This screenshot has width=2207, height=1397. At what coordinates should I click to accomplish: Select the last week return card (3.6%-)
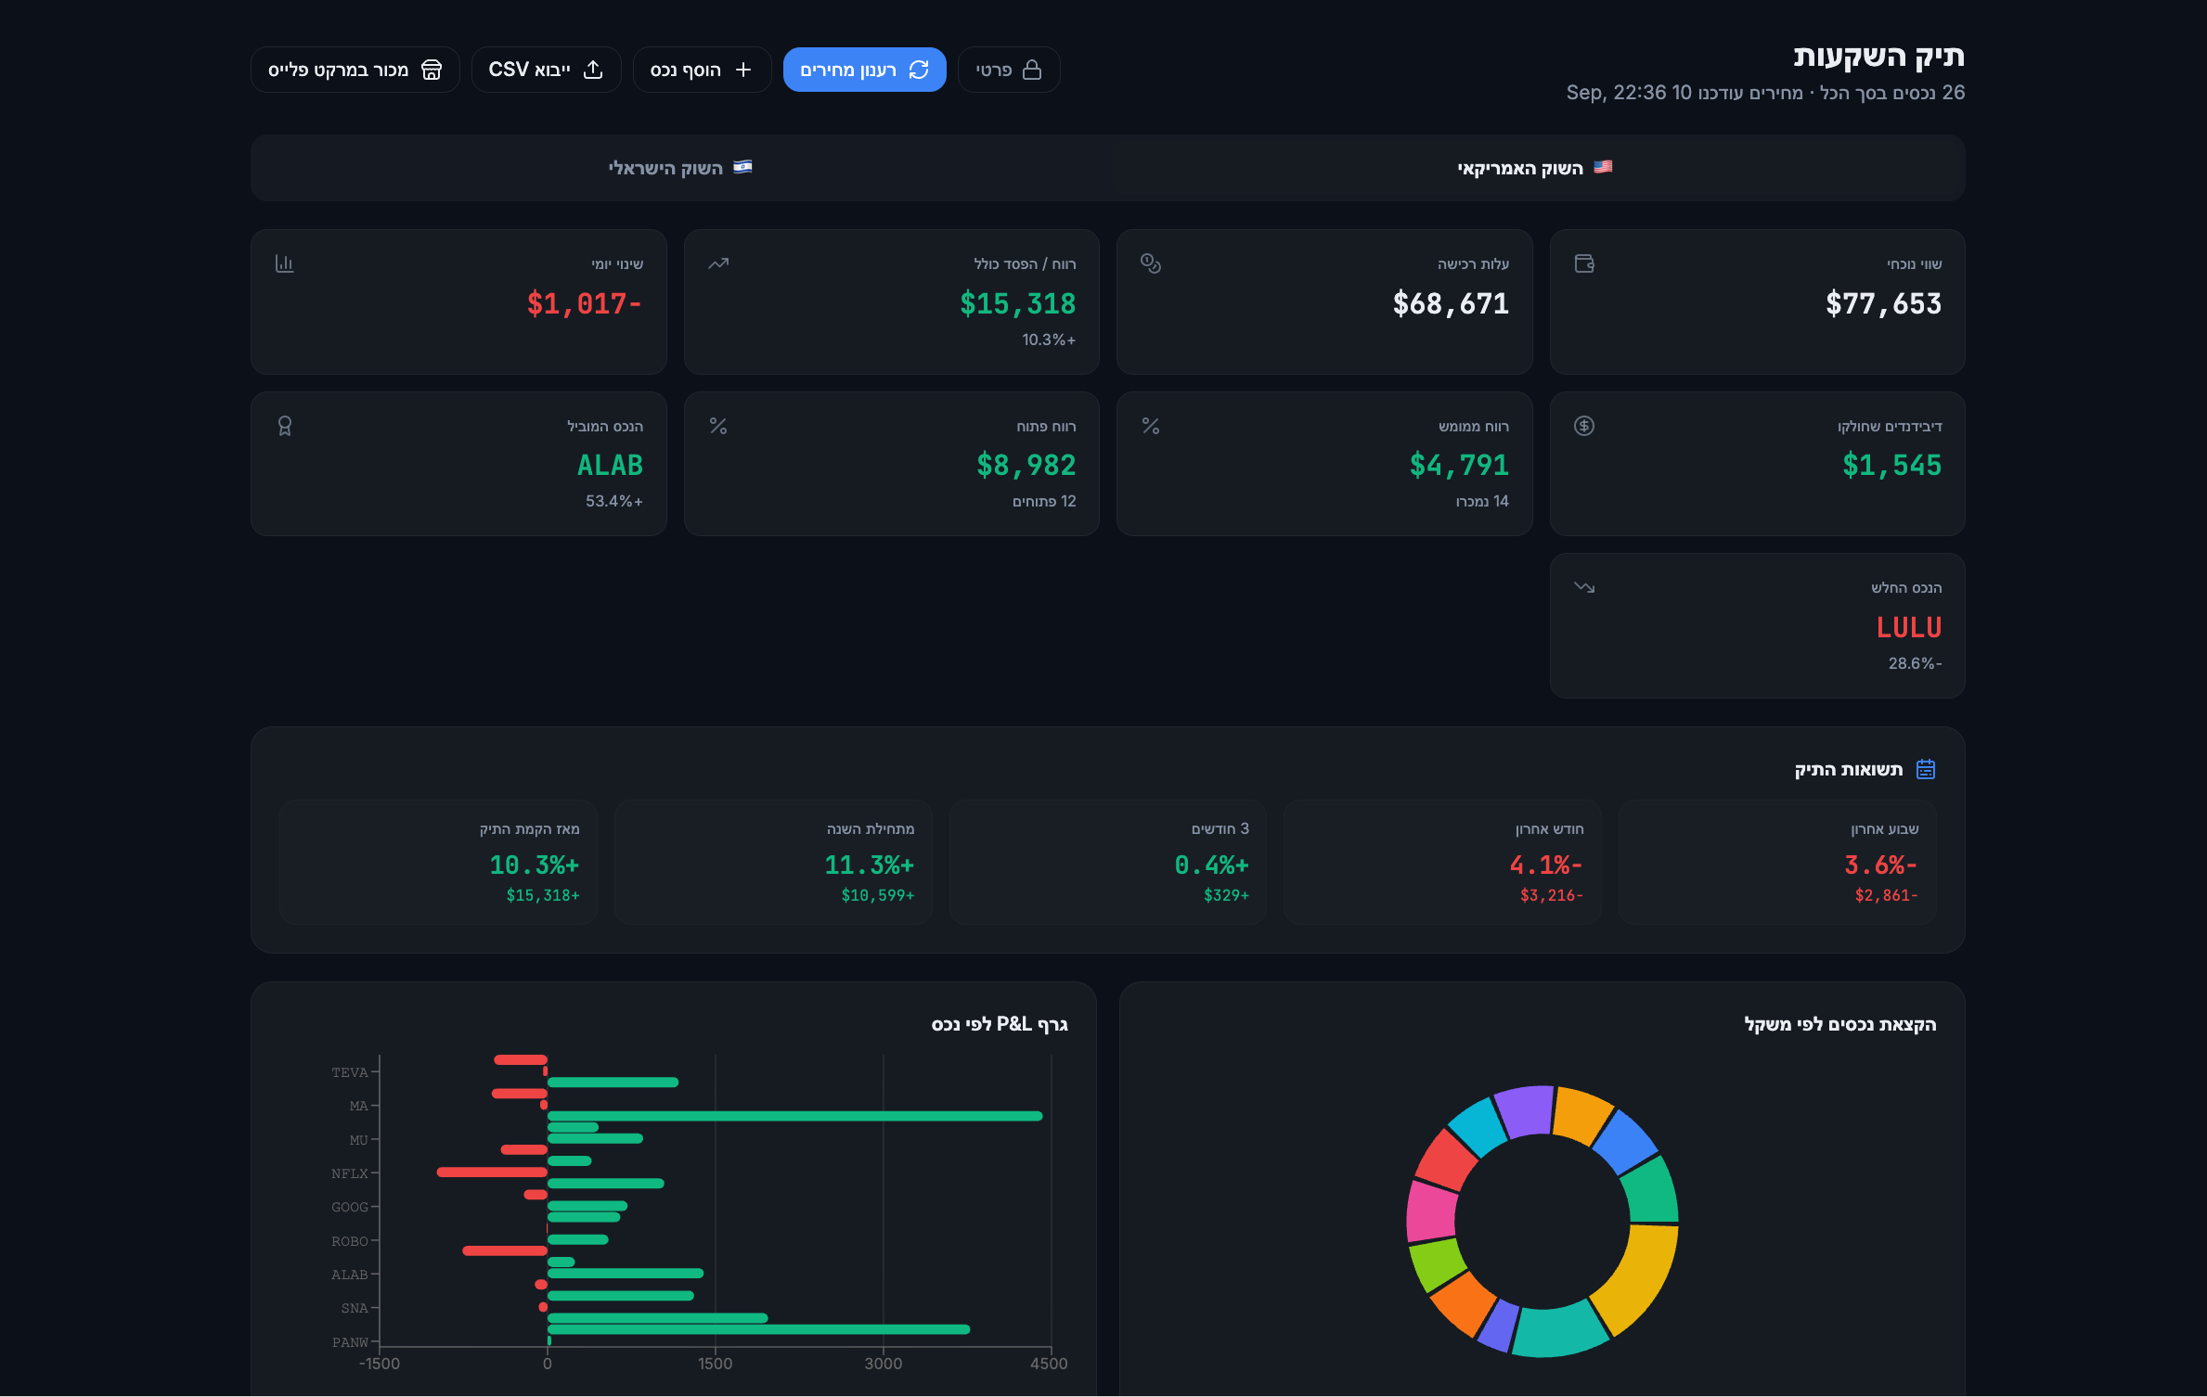pos(1777,862)
